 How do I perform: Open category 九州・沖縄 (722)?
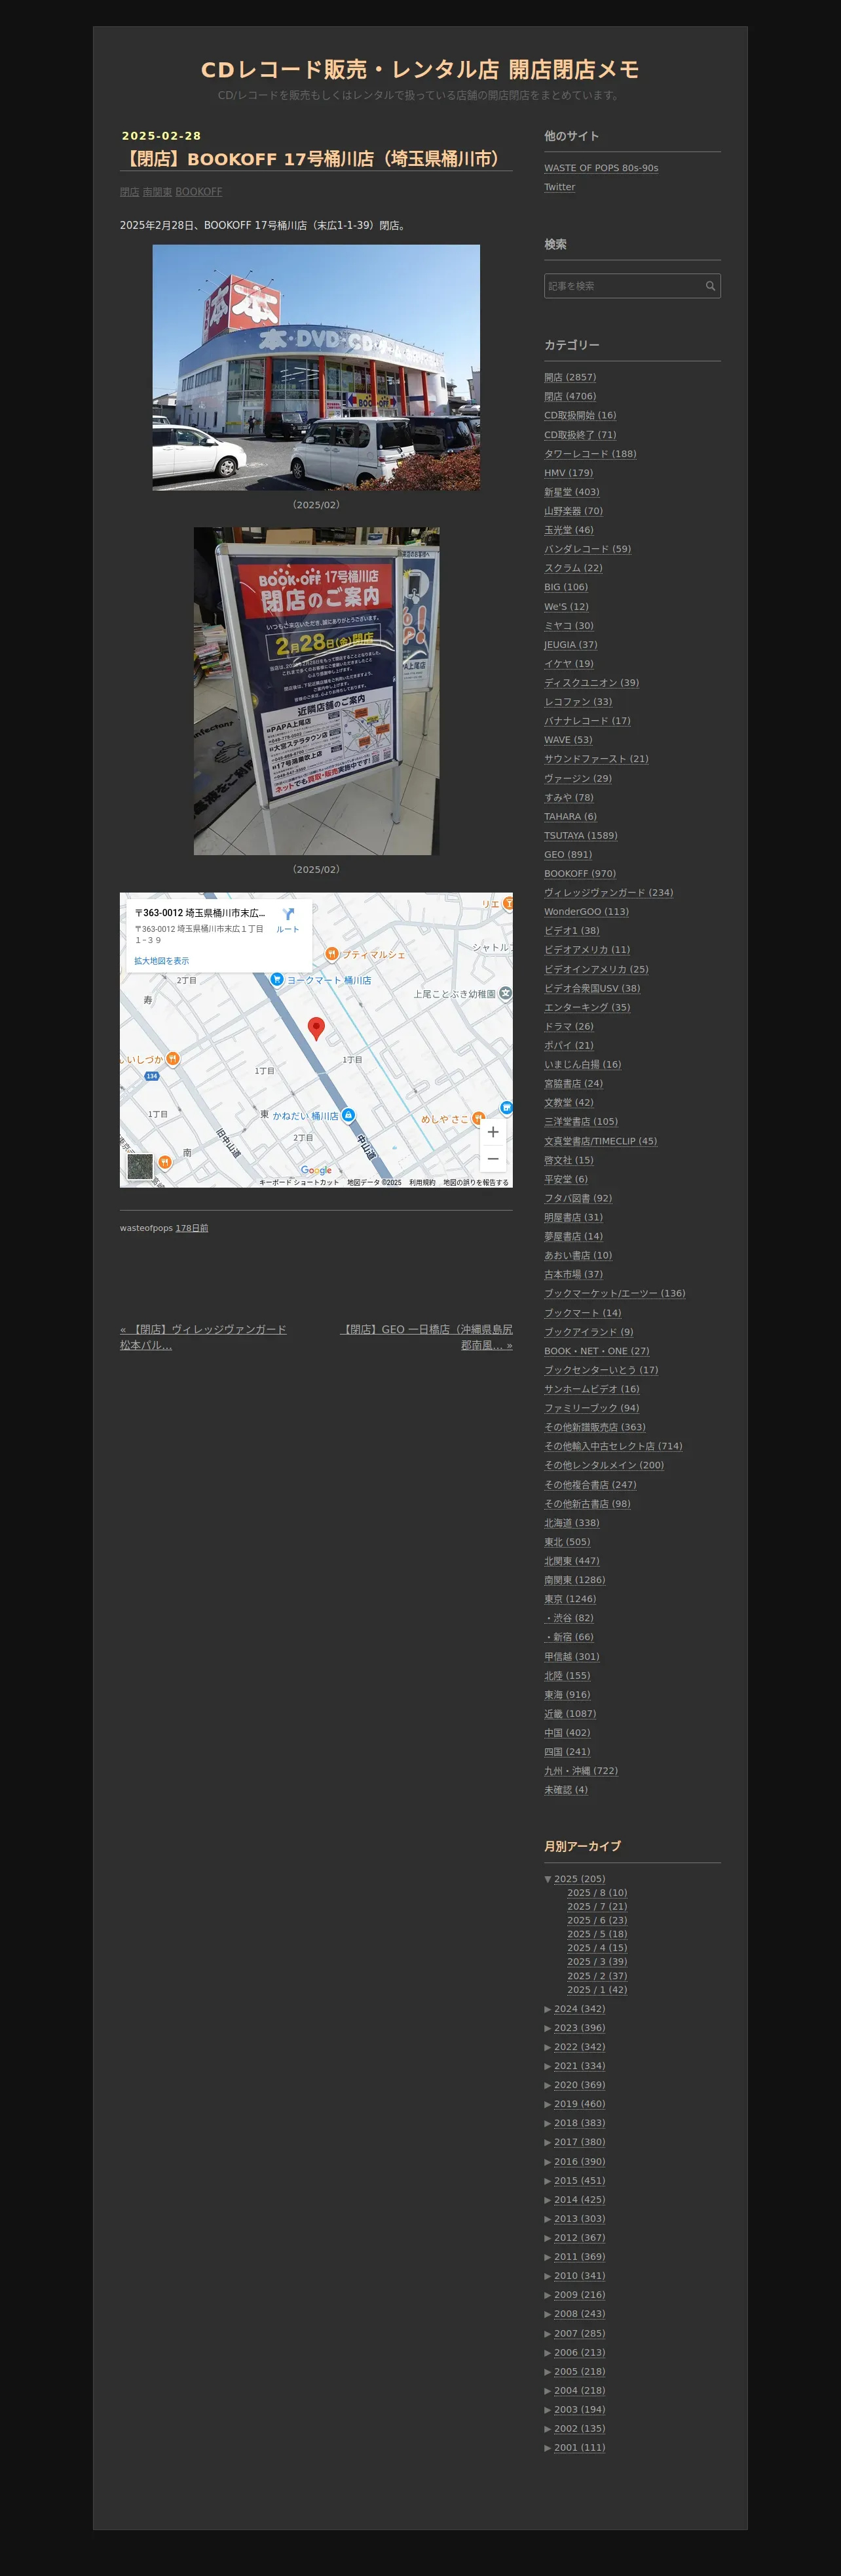[582, 1771]
